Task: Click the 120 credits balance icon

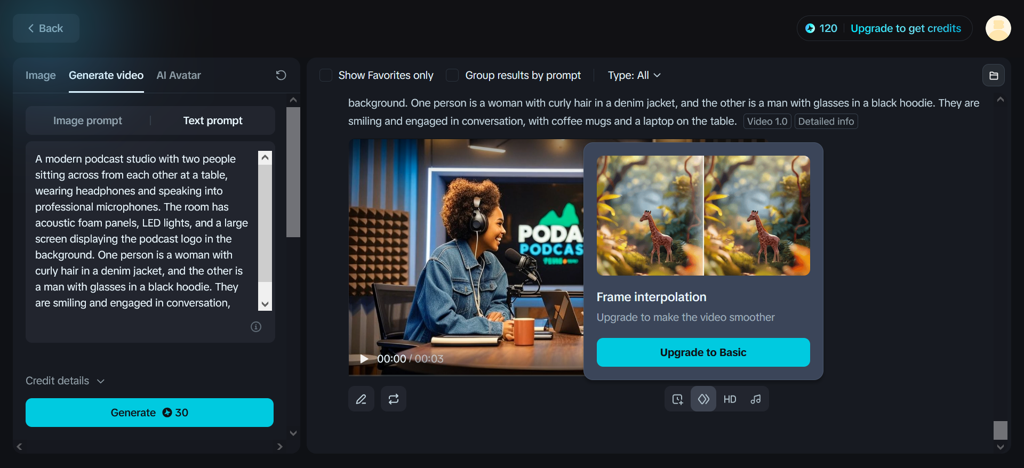Action: (810, 28)
